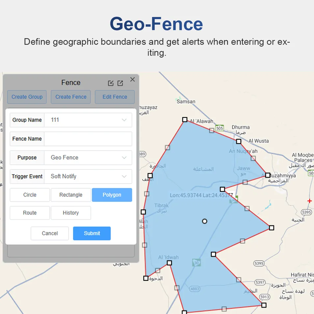Select the Rectangle fence shape
The width and height of the screenshot is (314, 314).
pyautogui.click(x=70, y=195)
